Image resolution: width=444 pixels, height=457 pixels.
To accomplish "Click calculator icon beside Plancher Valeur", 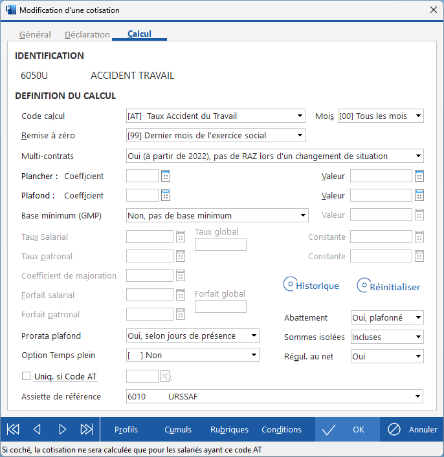I will 419,176.
